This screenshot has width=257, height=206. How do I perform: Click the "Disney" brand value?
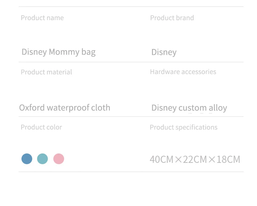[x=164, y=52]
